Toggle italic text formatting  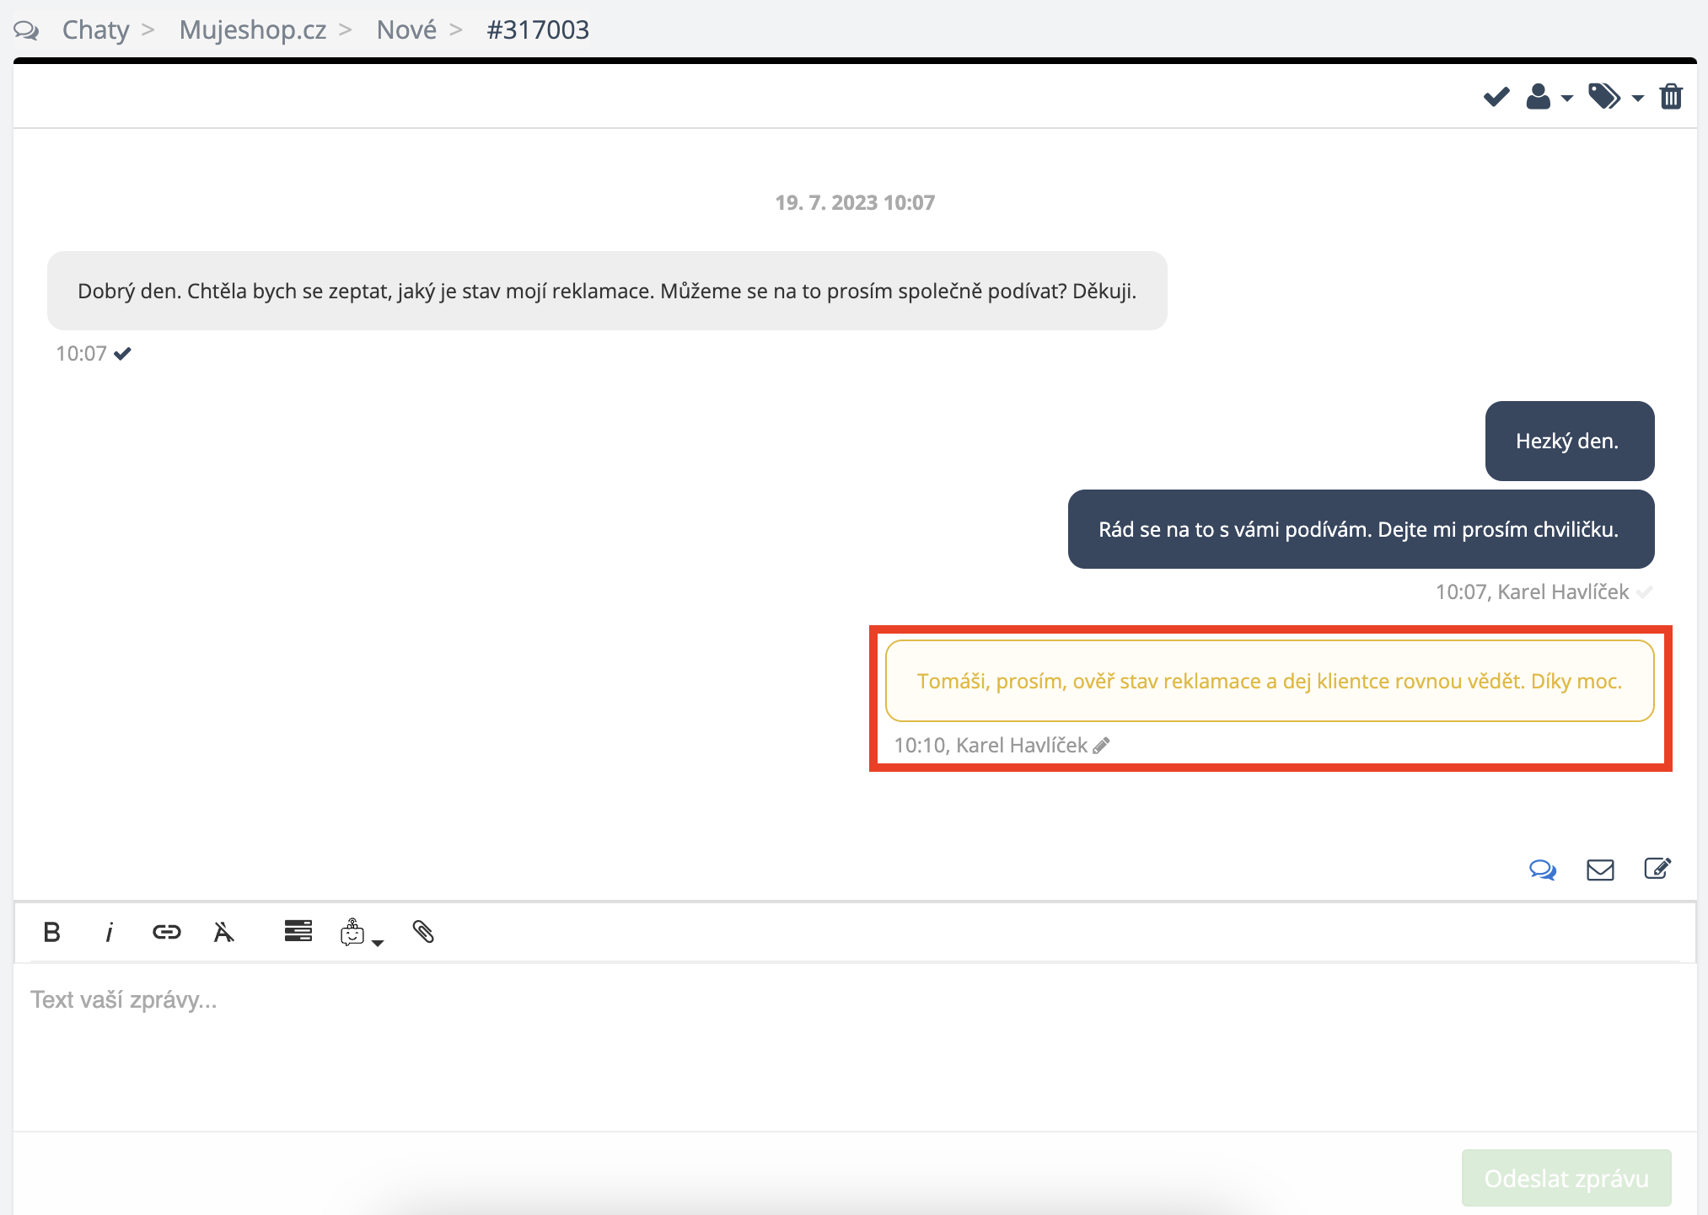coord(109,932)
